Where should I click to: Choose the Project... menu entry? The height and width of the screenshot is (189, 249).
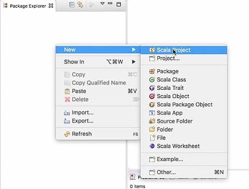[x=184, y=58]
